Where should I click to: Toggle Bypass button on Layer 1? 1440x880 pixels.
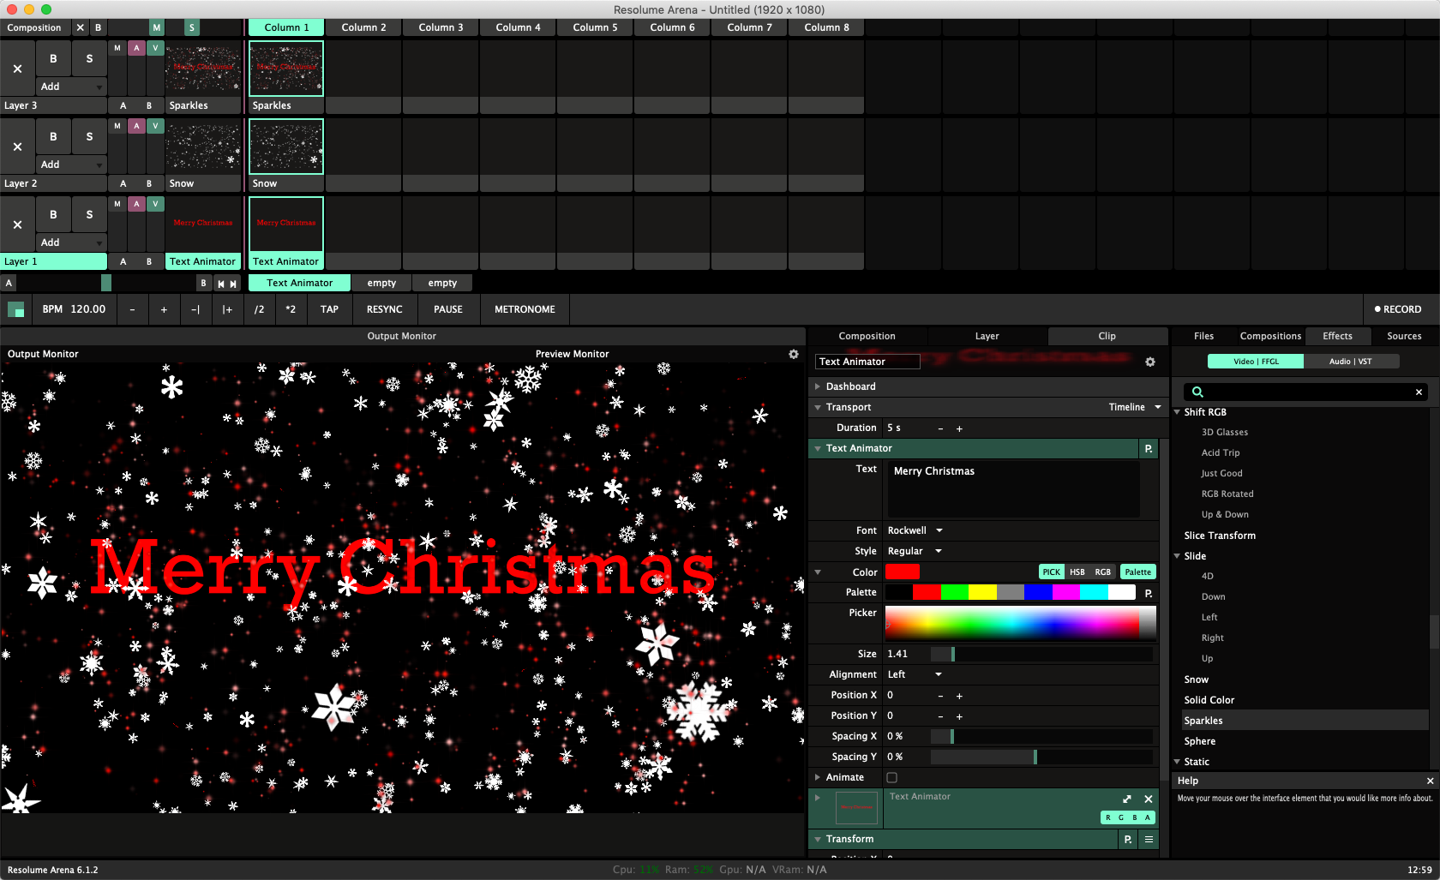[x=53, y=214]
